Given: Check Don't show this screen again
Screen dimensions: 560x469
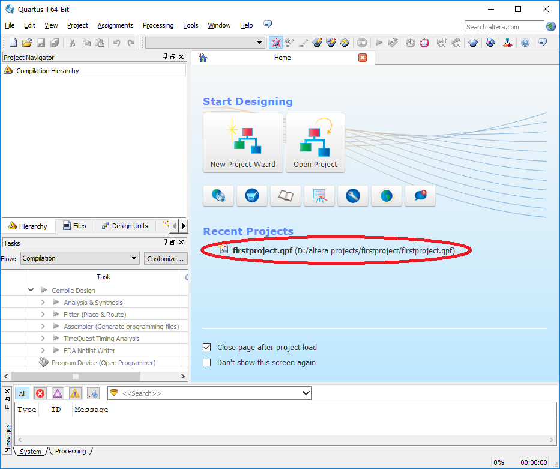Looking at the screenshot, I should pos(207,362).
